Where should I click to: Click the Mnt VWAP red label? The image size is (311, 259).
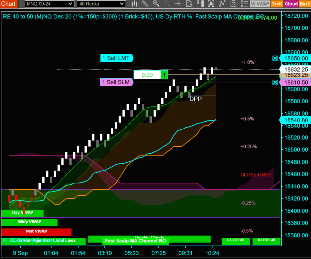click(x=36, y=231)
